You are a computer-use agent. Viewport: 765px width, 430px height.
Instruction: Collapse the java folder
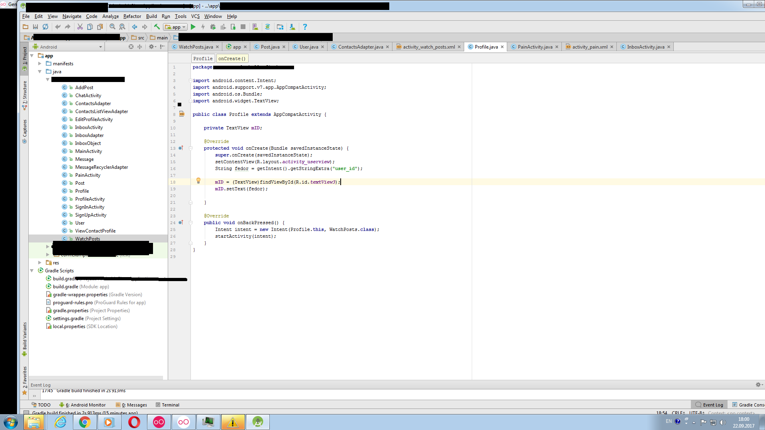coord(40,72)
